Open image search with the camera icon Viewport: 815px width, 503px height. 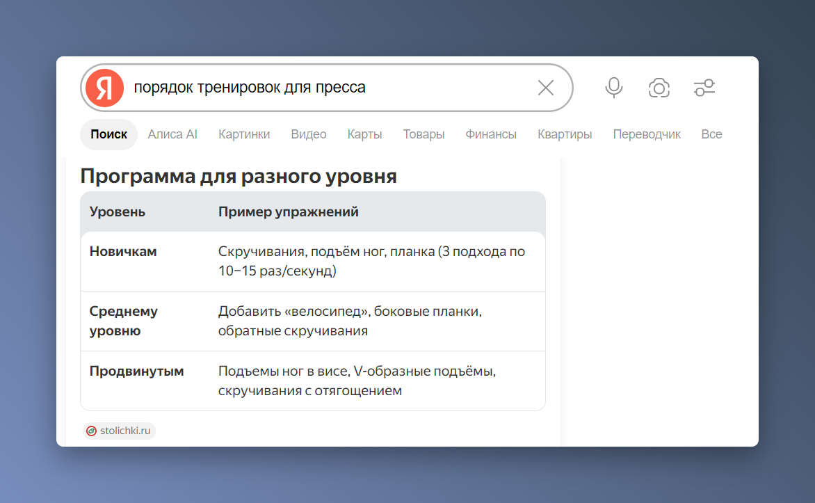click(659, 88)
